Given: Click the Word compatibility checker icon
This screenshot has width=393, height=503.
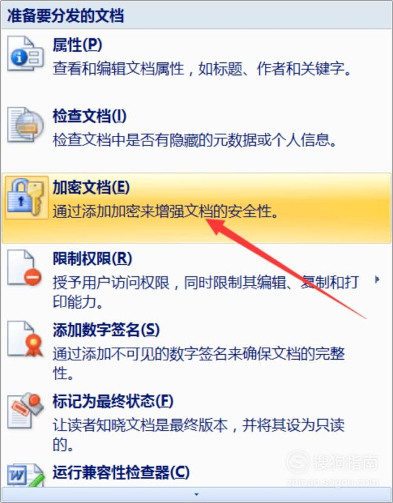Looking at the screenshot, I should pos(25,475).
